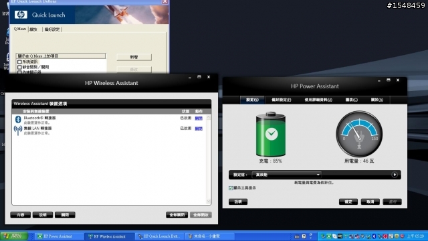Click the 新增 button in Quick Launch

tap(134, 57)
